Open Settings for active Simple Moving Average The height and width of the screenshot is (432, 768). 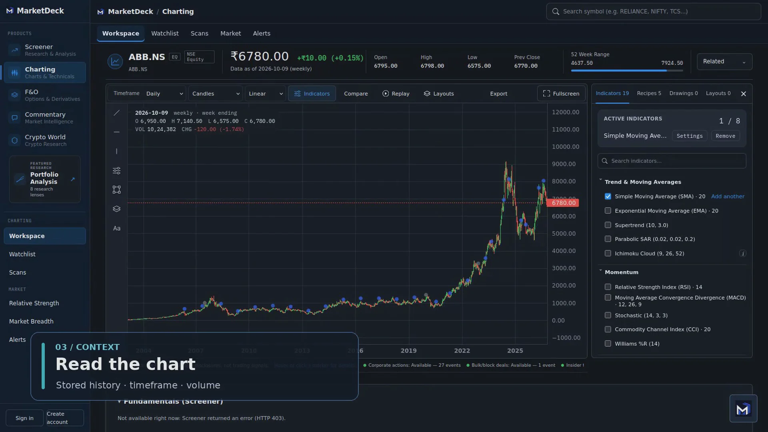click(689, 136)
